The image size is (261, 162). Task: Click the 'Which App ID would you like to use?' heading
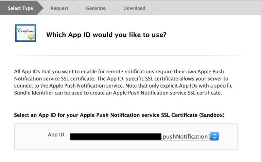coord(106,35)
